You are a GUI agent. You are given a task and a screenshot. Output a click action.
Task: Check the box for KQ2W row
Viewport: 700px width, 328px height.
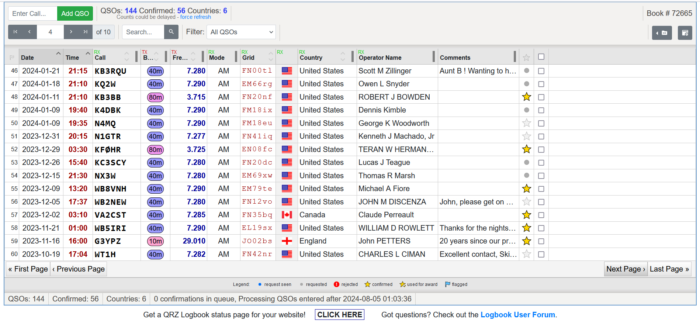[541, 84]
